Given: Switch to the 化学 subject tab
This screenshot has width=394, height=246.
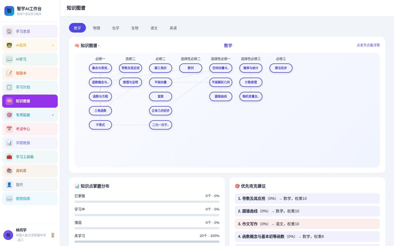Looking at the screenshot, I should pos(116,28).
